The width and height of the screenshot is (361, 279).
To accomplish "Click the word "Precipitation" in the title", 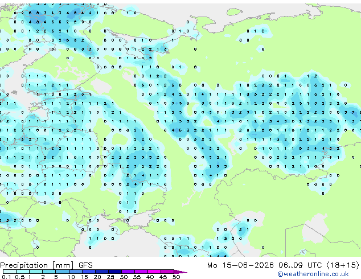I will click(x=24, y=265).
